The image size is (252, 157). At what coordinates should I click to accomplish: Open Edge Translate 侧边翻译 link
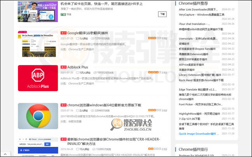tap(198, 90)
